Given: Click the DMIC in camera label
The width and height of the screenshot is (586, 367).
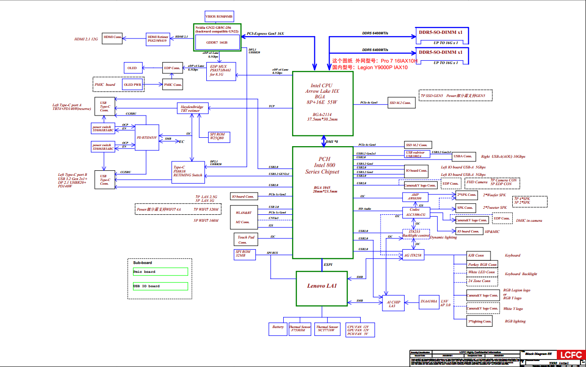Looking at the screenshot, I should coord(529,221).
